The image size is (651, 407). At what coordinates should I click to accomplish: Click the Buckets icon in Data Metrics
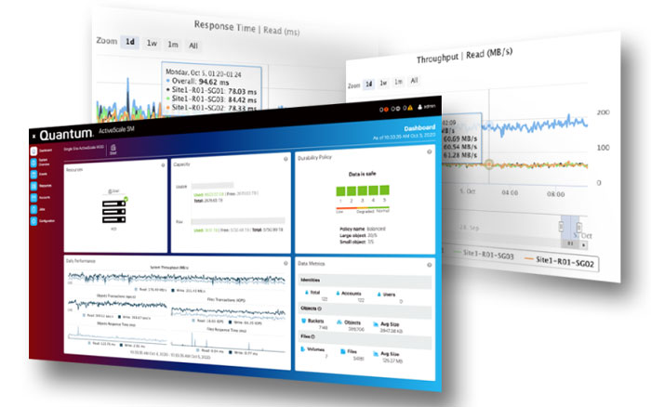(303, 321)
